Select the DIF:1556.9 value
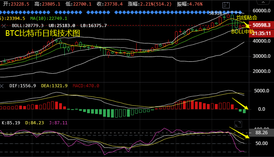 click(x=22, y=86)
